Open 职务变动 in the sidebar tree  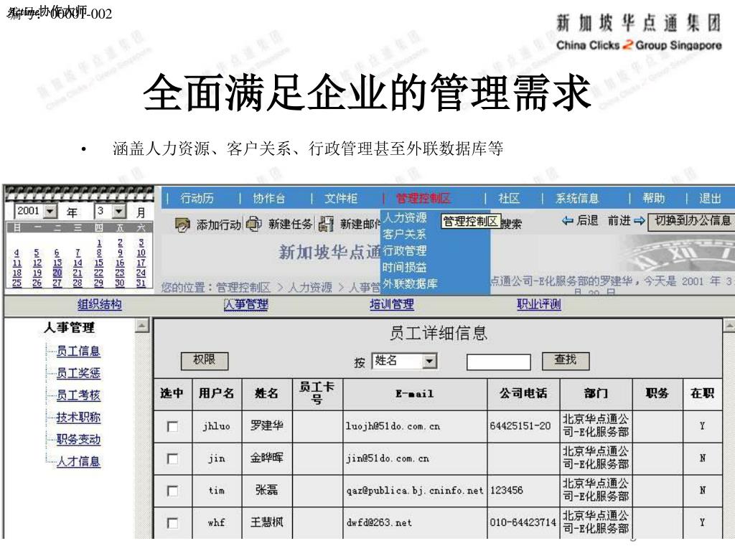[x=78, y=440]
